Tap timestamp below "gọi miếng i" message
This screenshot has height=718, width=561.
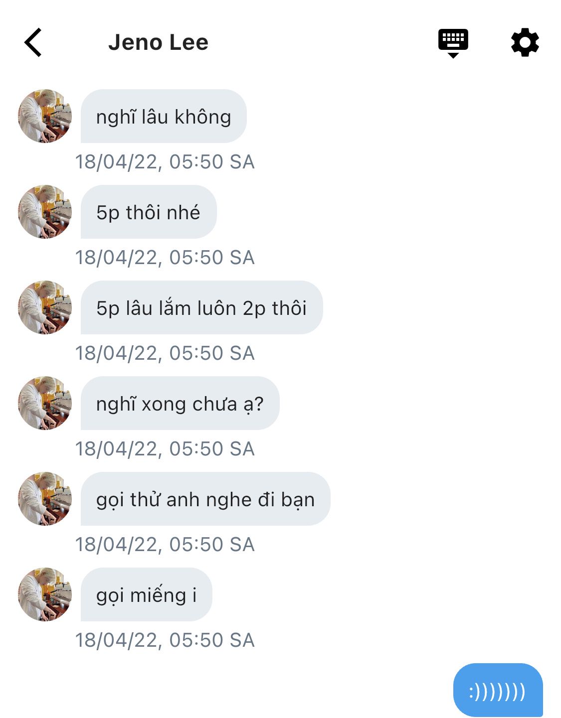165,640
